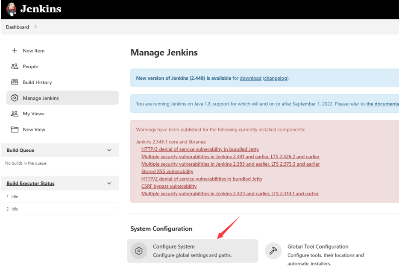Viewport: 399px width, 278px height.
Task: Collapse the Build Executor Status panel
Action: pos(109,183)
